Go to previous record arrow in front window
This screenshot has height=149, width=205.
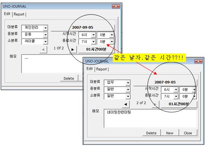126,104
